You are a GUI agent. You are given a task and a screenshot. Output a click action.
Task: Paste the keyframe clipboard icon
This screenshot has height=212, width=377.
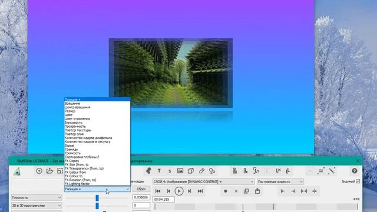coord(257,191)
